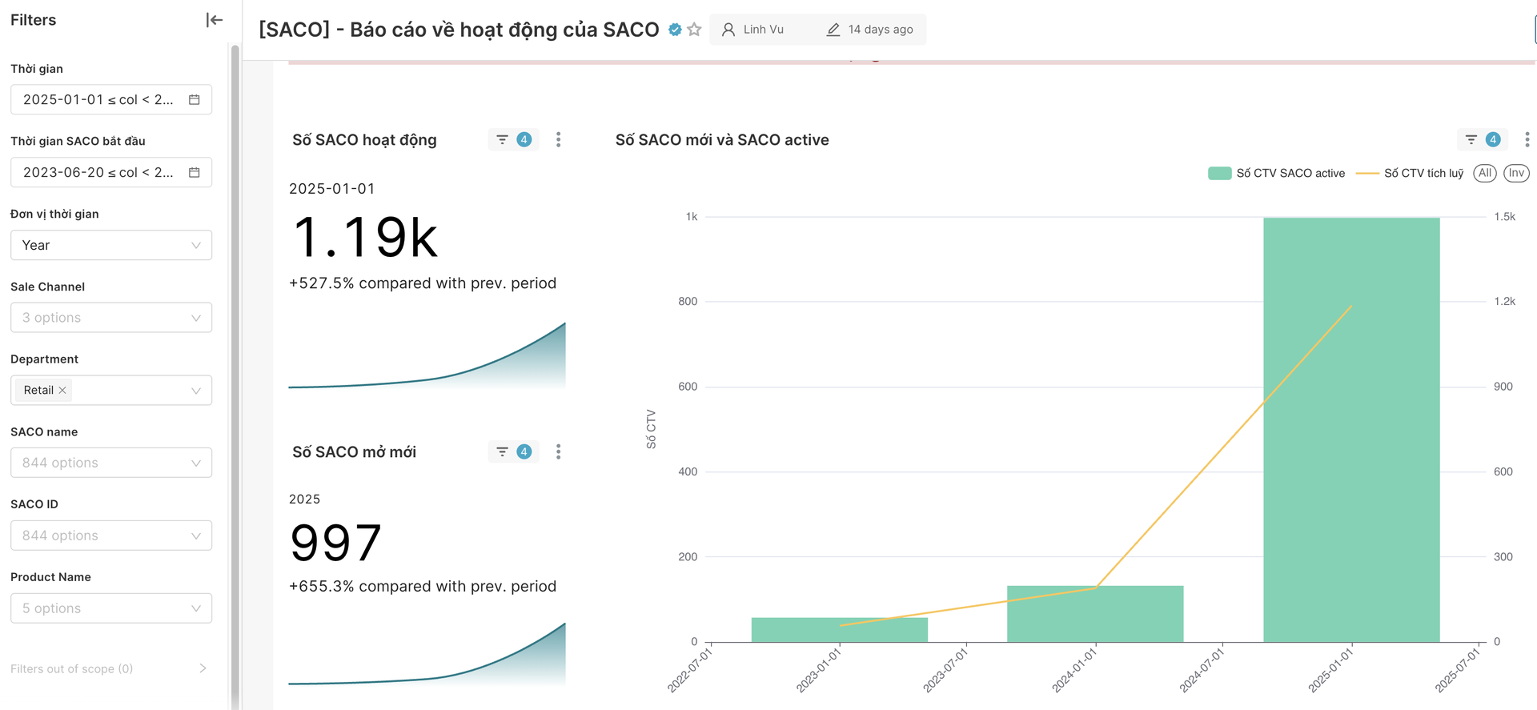Select All legend series button

(1484, 174)
